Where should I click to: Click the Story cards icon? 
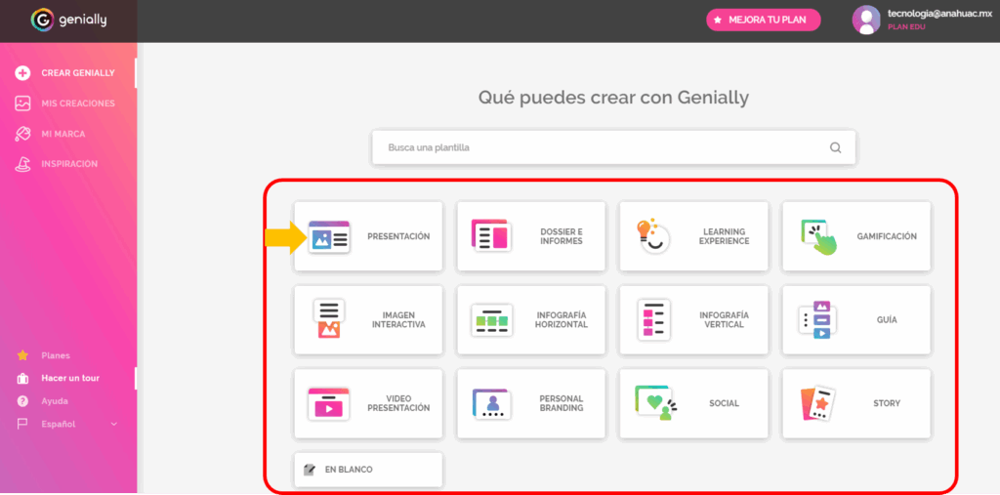[x=816, y=403]
